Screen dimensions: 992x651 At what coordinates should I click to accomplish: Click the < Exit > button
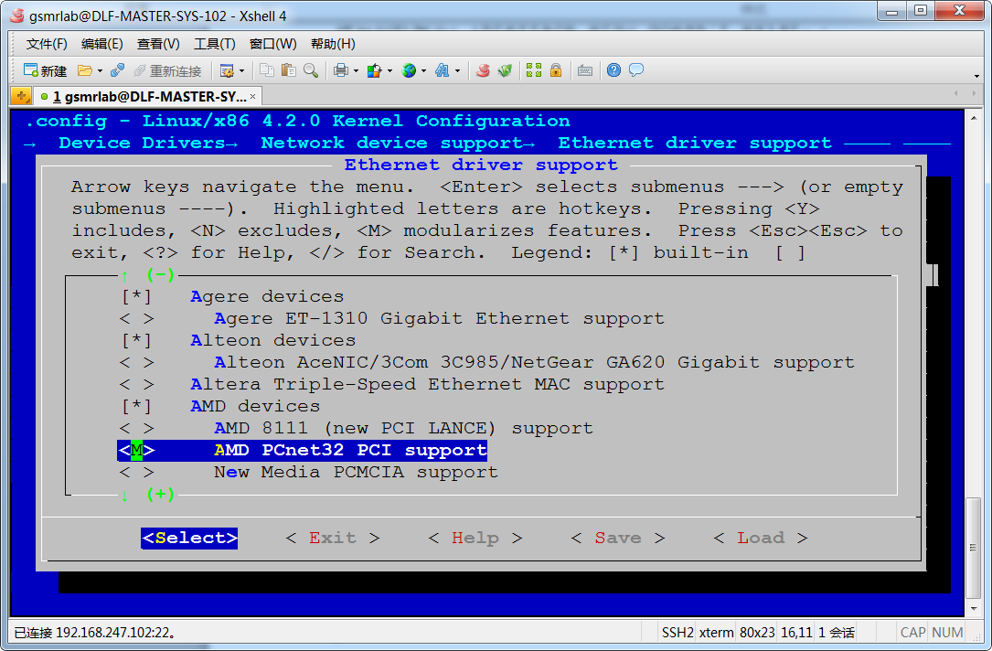[333, 538]
